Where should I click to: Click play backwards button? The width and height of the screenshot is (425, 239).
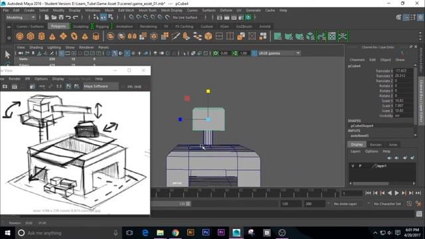point(390,193)
